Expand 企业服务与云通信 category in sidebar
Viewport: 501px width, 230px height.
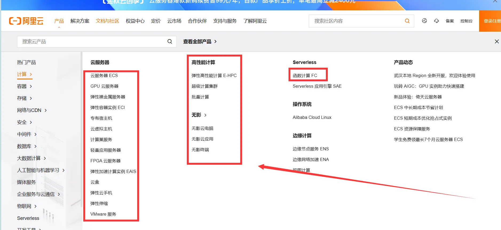point(38,194)
